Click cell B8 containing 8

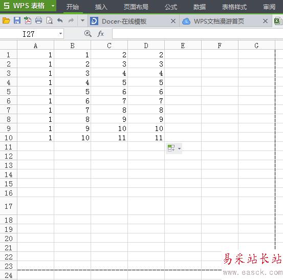pos(72,119)
